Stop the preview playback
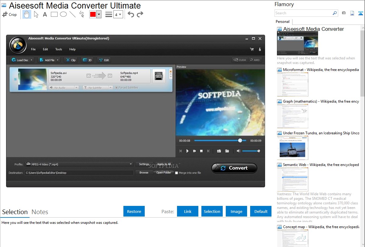This screenshot has width=365, height=247. 201,151
